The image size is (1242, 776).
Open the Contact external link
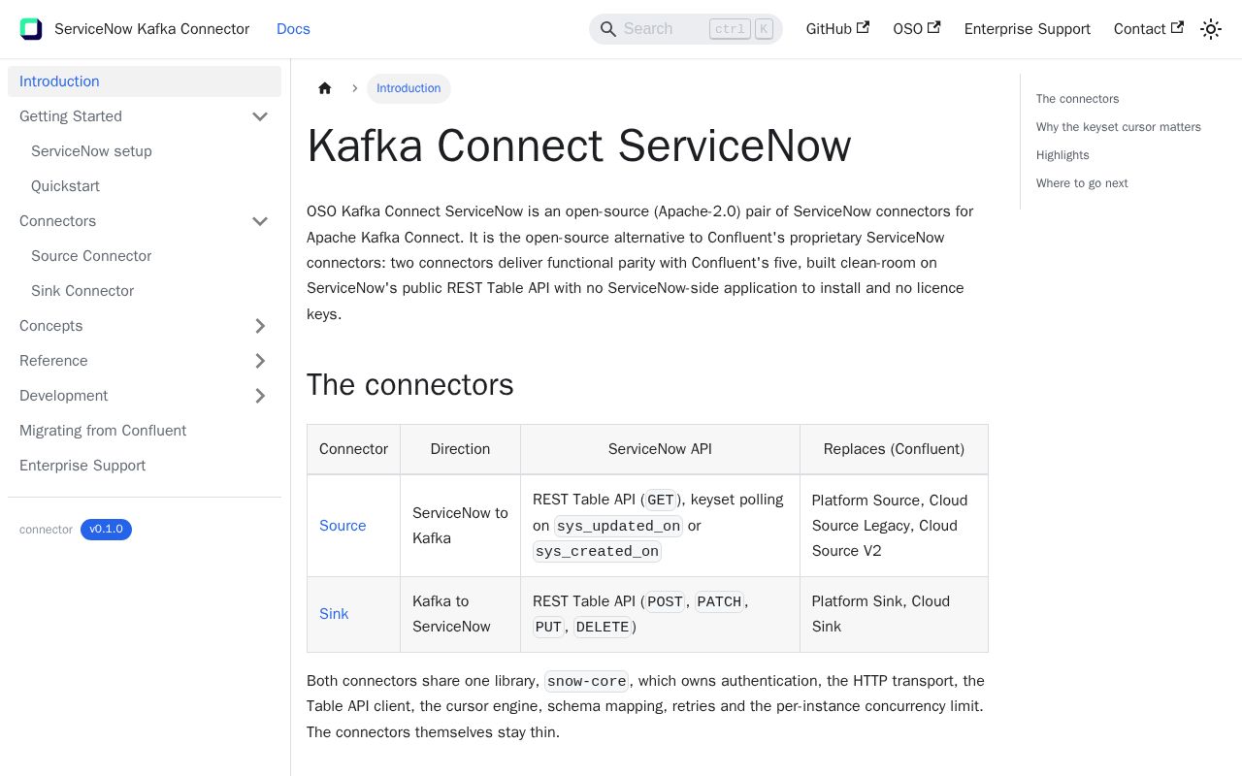tap(1149, 29)
